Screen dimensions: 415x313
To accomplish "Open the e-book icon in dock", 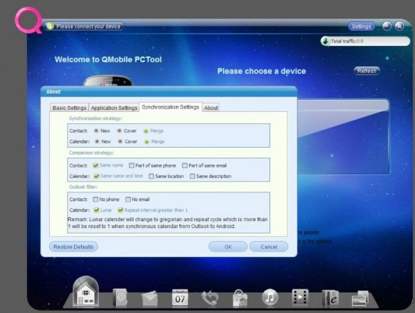I will [x=330, y=298].
